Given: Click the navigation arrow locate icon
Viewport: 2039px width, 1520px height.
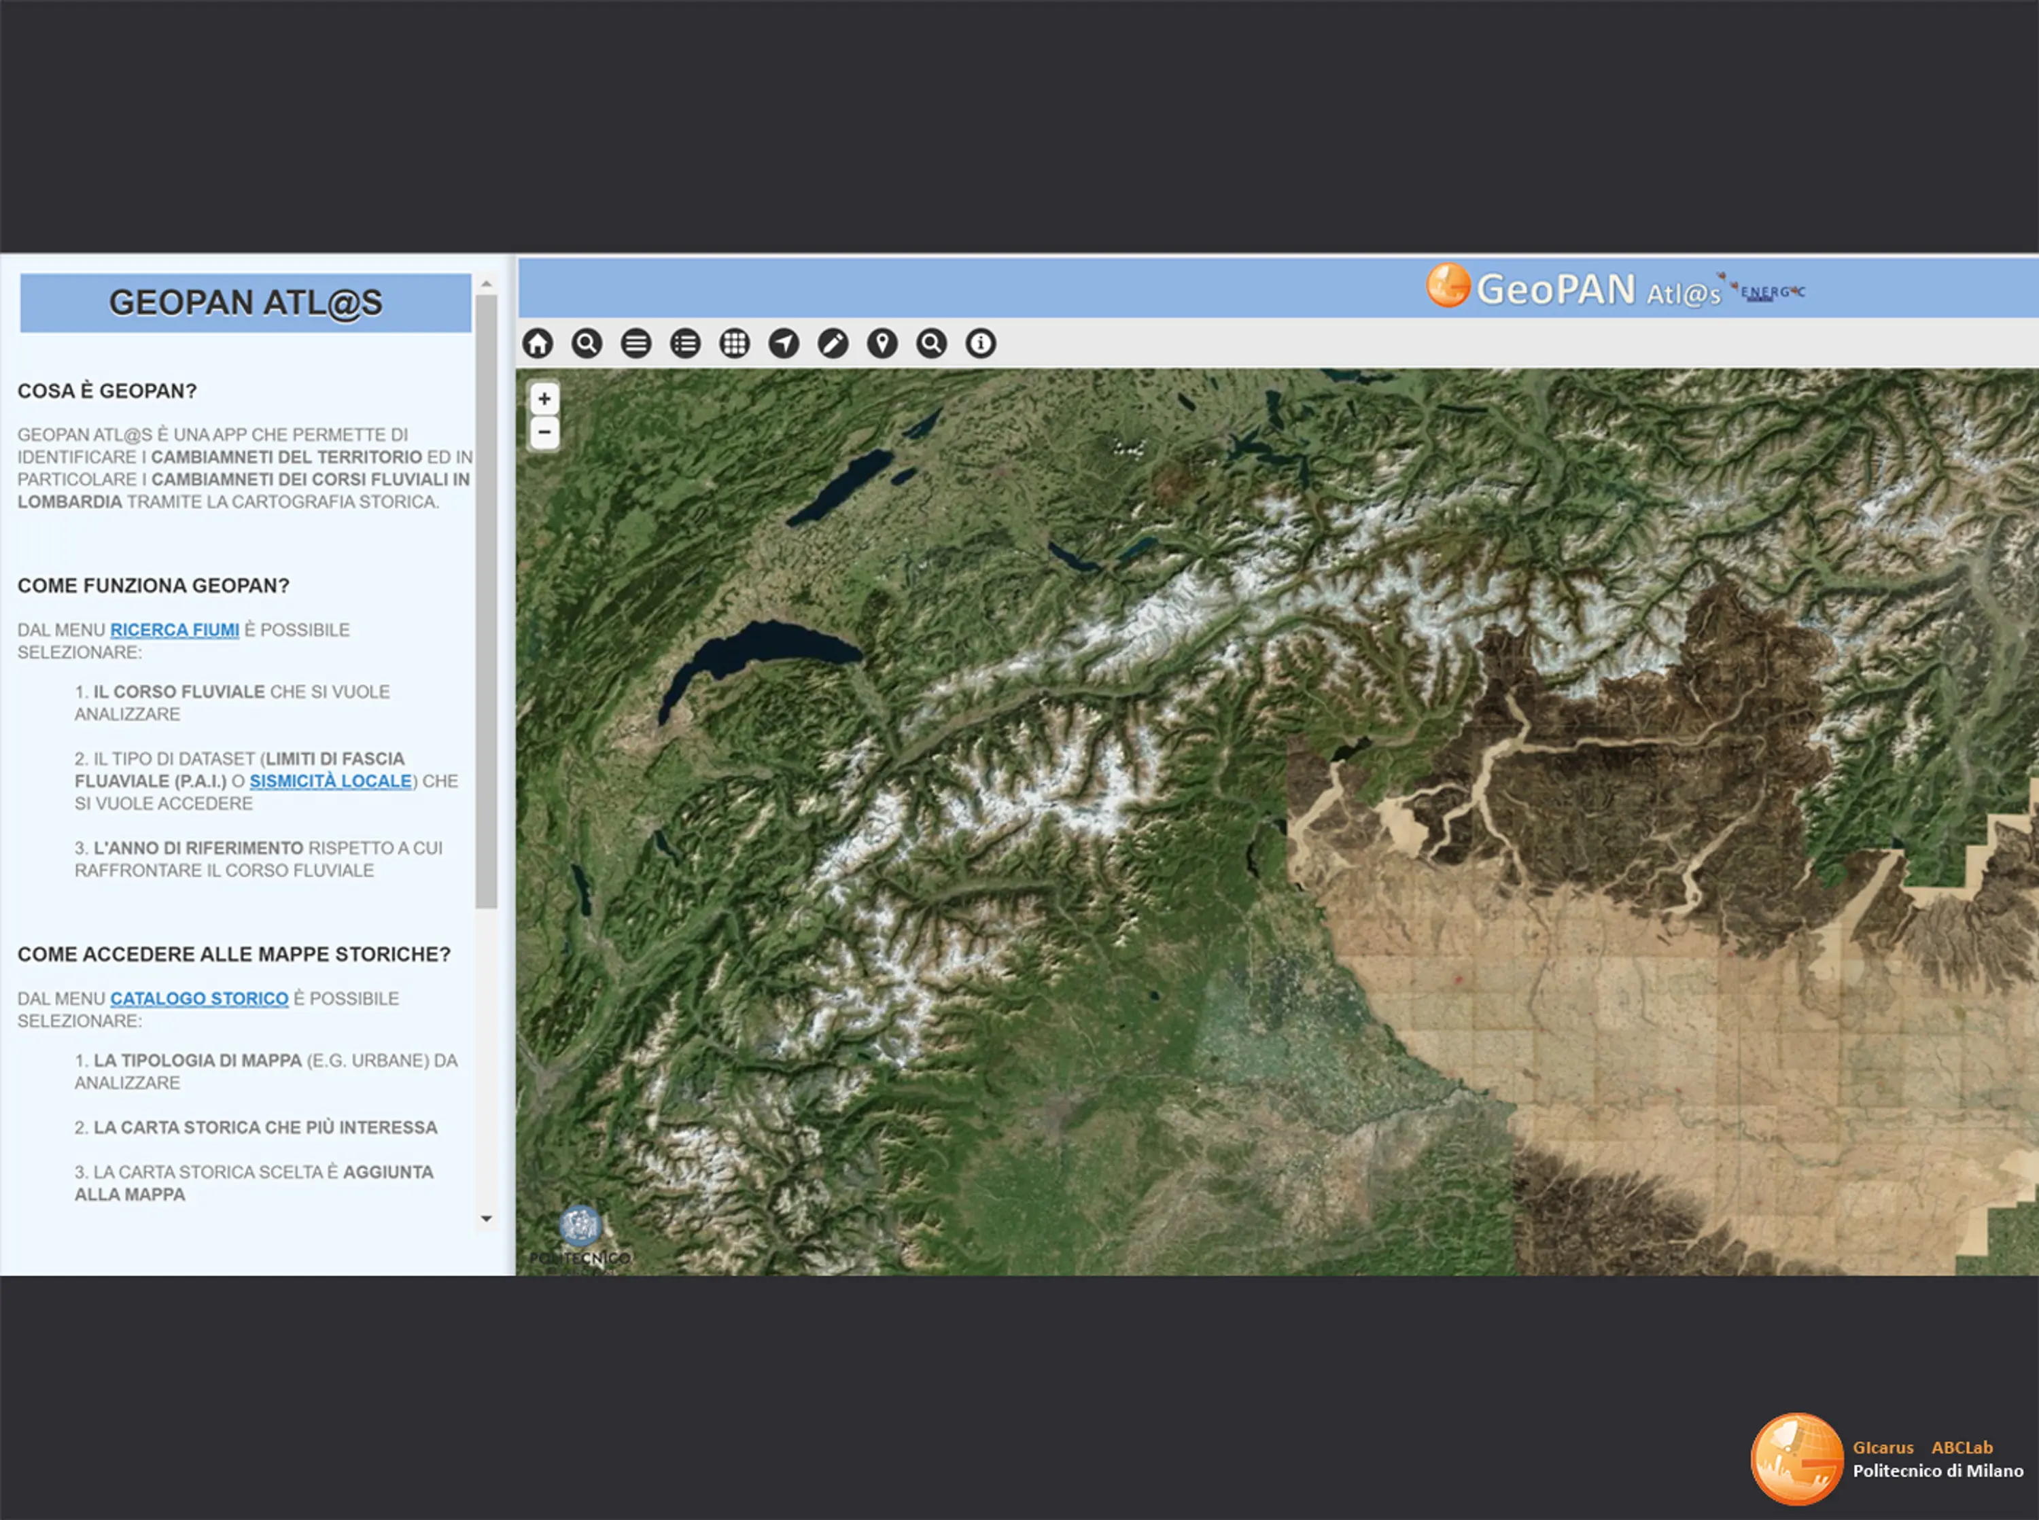Looking at the screenshot, I should tap(783, 343).
